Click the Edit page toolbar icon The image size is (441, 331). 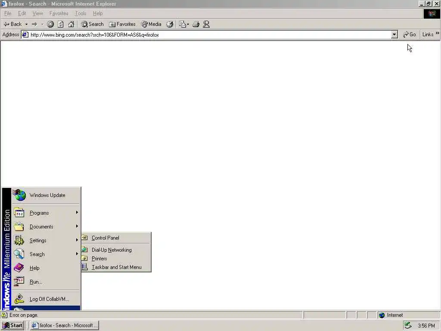(184, 24)
